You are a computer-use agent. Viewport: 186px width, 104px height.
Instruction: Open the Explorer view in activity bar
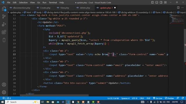(x=4, y=9)
